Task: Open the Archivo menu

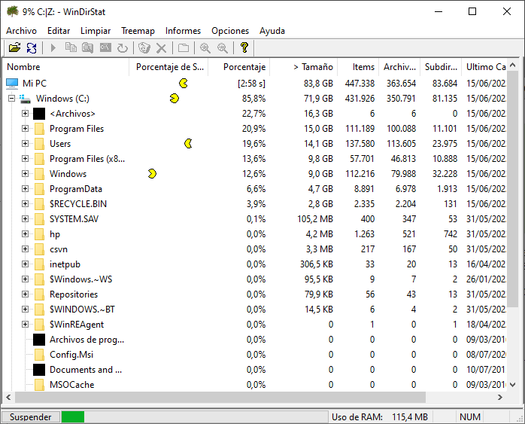Action: pyautogui.click(x=21, y=31)
